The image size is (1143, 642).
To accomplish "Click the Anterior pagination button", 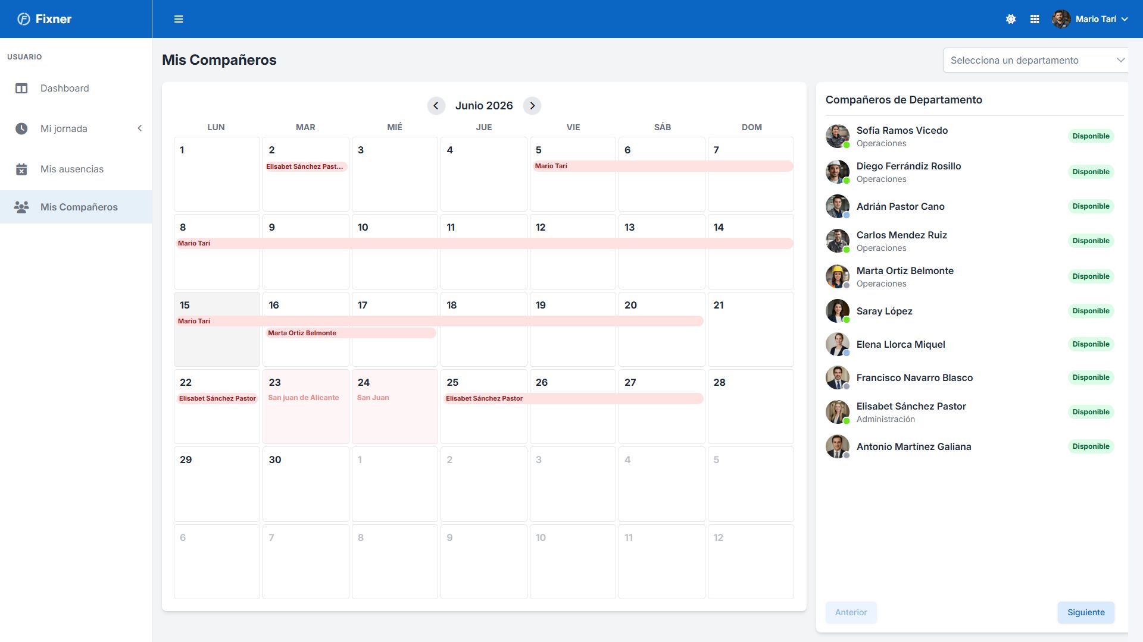I will click(851, 612).
